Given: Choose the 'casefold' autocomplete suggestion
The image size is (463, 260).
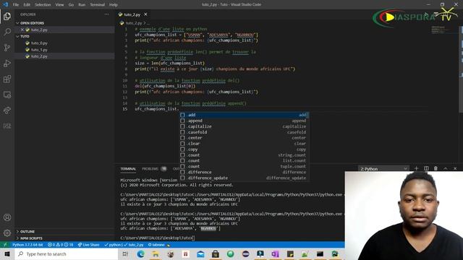Looking at the screenshot, I should point(244,132).
